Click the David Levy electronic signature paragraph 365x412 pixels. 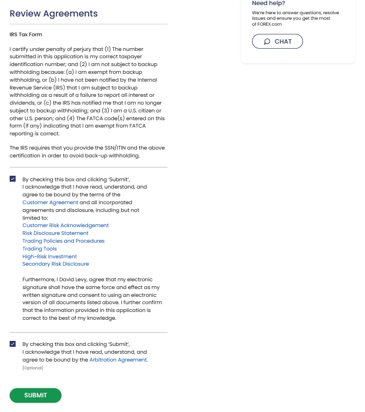[92, 299]
